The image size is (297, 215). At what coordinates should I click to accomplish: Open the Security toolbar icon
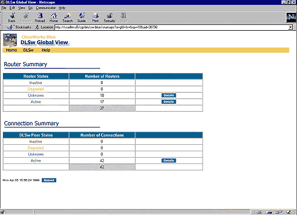point(109,17)
